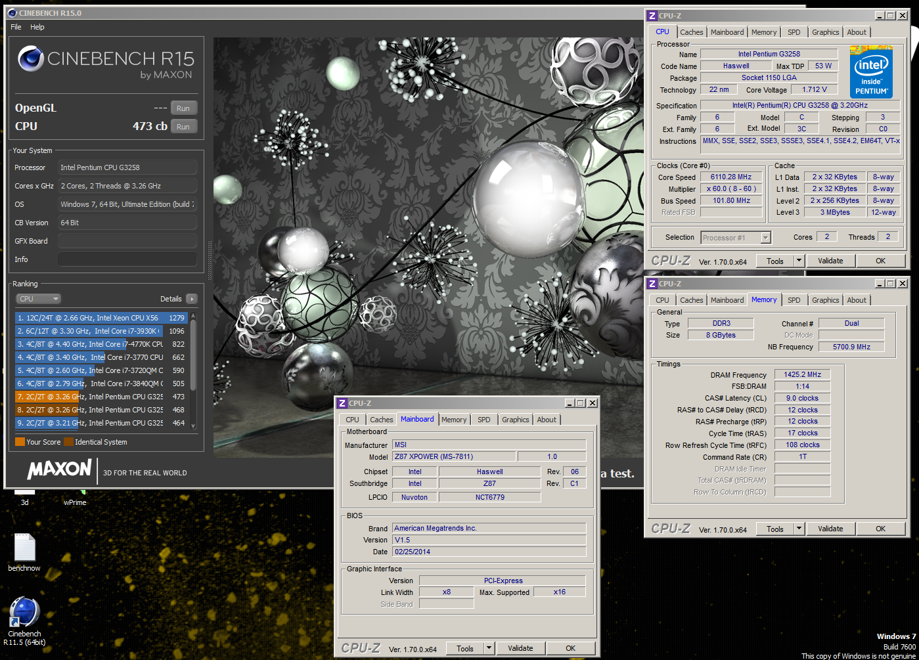Open SPD tab in Memory CPU-Z window
The height and width of the screenshot is (660, 919).
pyautogui.click(x=794, y=300)
